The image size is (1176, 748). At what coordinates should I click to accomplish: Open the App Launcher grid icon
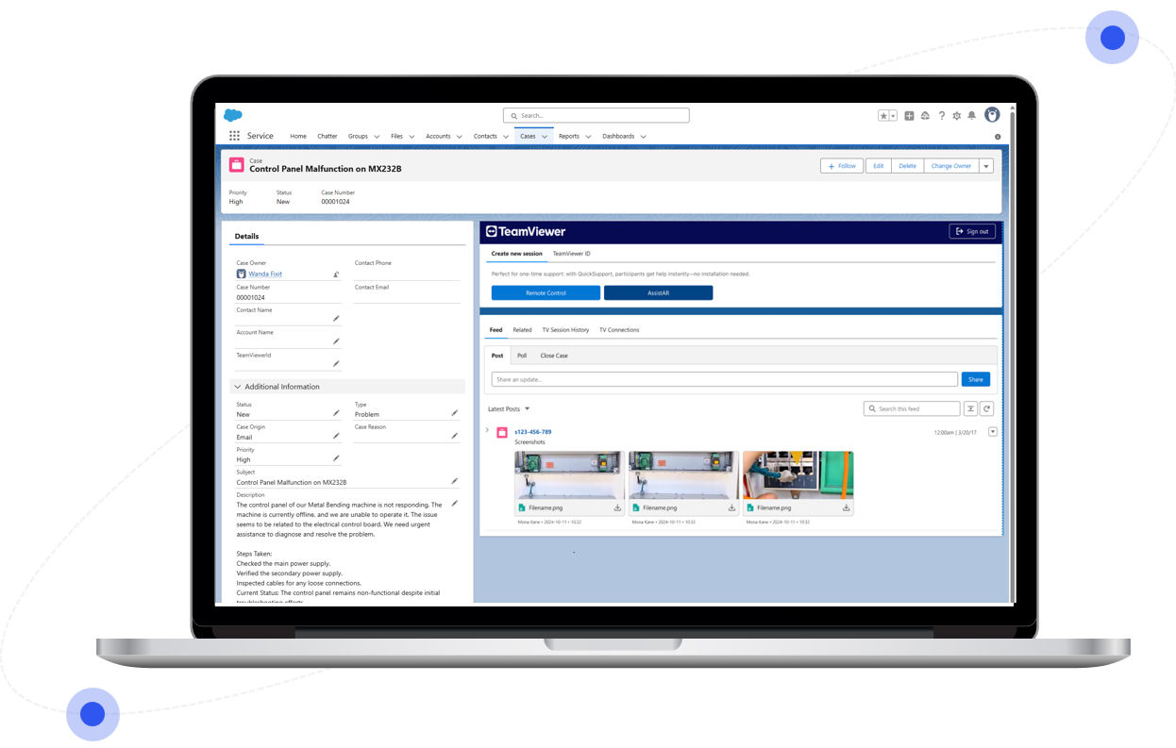[234, 136]
